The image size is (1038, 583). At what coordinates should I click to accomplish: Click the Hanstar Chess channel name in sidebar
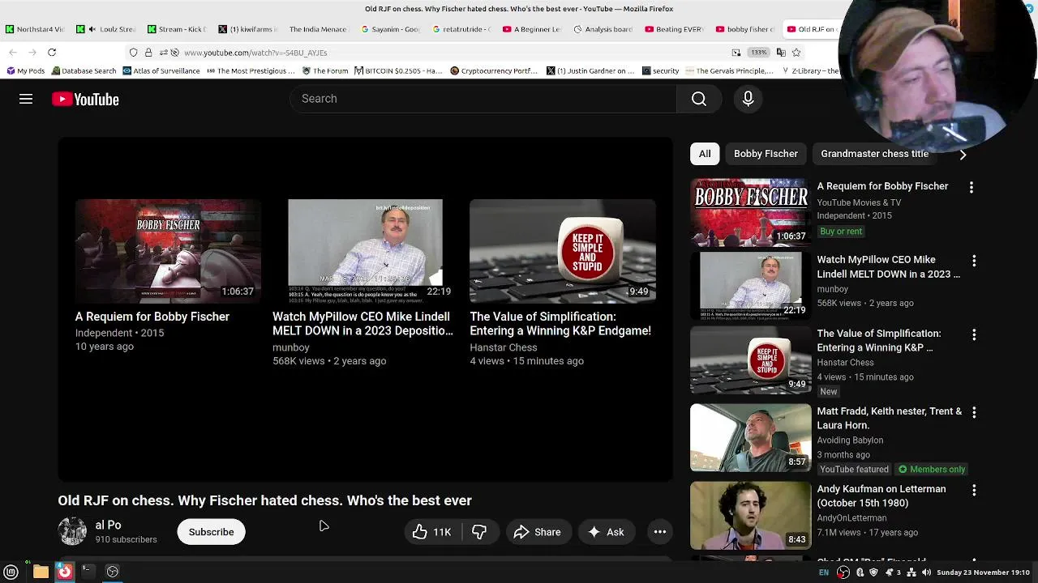click(x=845, y=363)
